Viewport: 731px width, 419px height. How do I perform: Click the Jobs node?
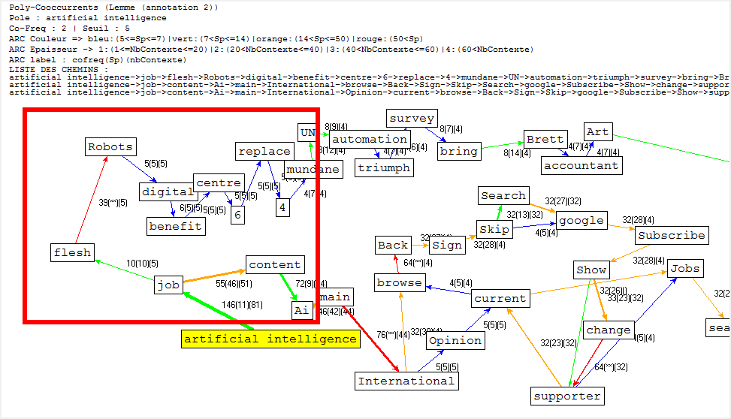tap(685, 269)
